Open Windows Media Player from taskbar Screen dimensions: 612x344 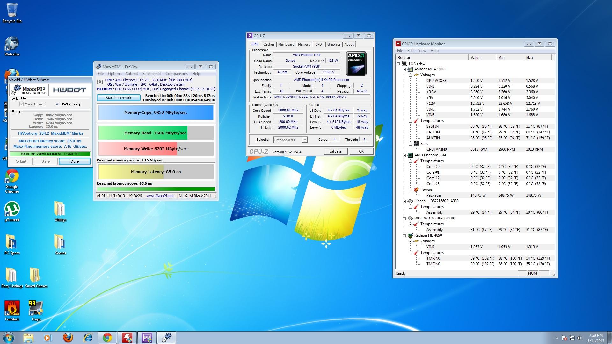click(x=48, y=338)
